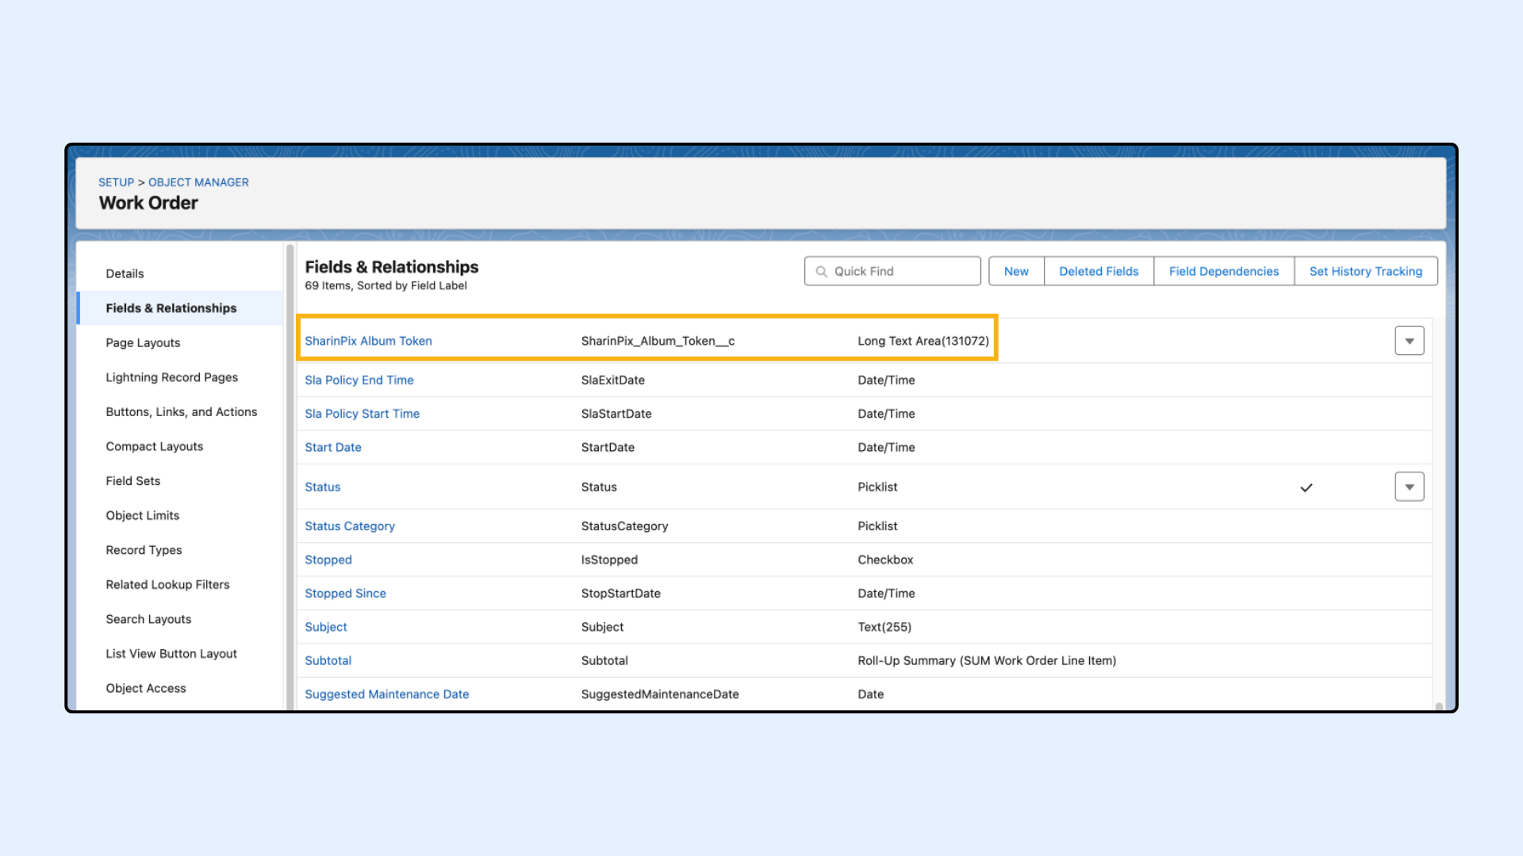Viewport: 1523px width, 856px height.
Task: Click the sidebar vertical scrollbar
Action: pyautogui.click(x=290, y=476)
